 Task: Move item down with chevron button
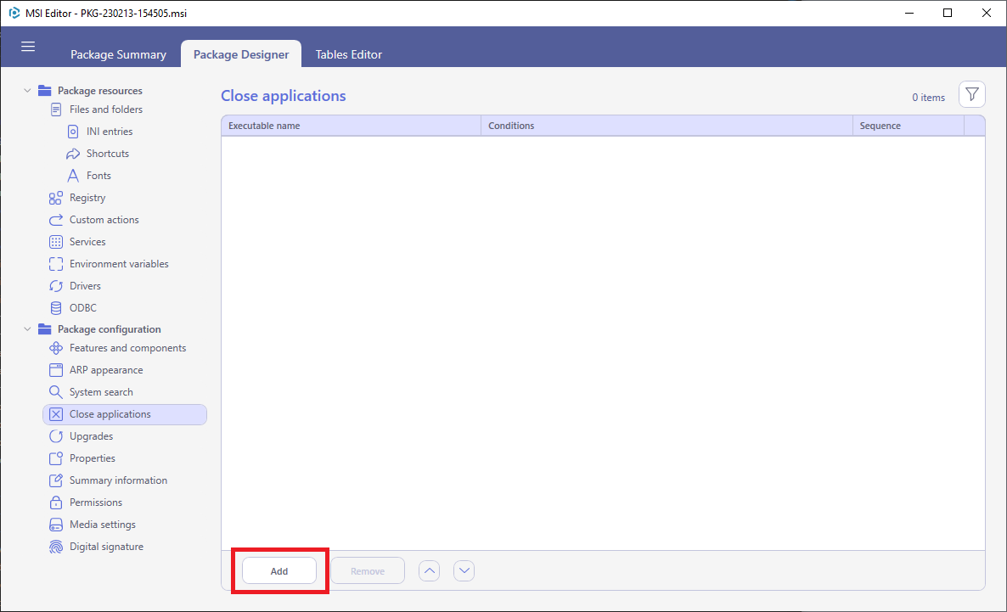point(464,570)
